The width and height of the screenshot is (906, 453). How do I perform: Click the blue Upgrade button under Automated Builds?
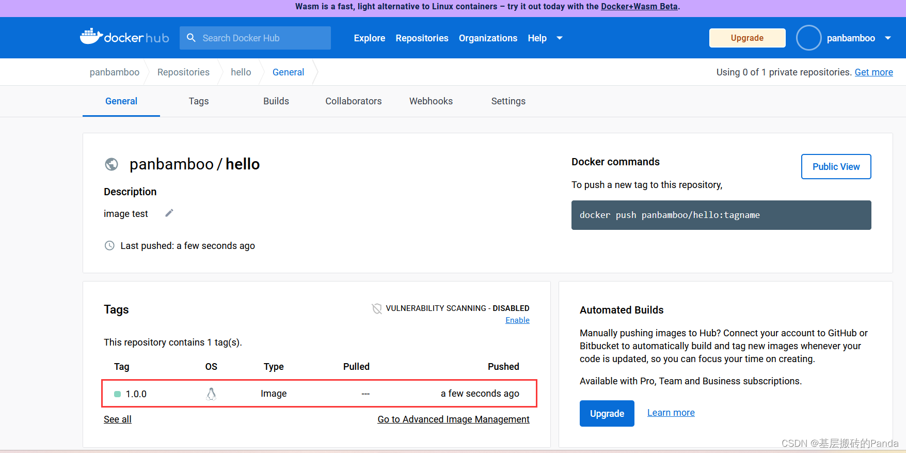tap(607, 413)
